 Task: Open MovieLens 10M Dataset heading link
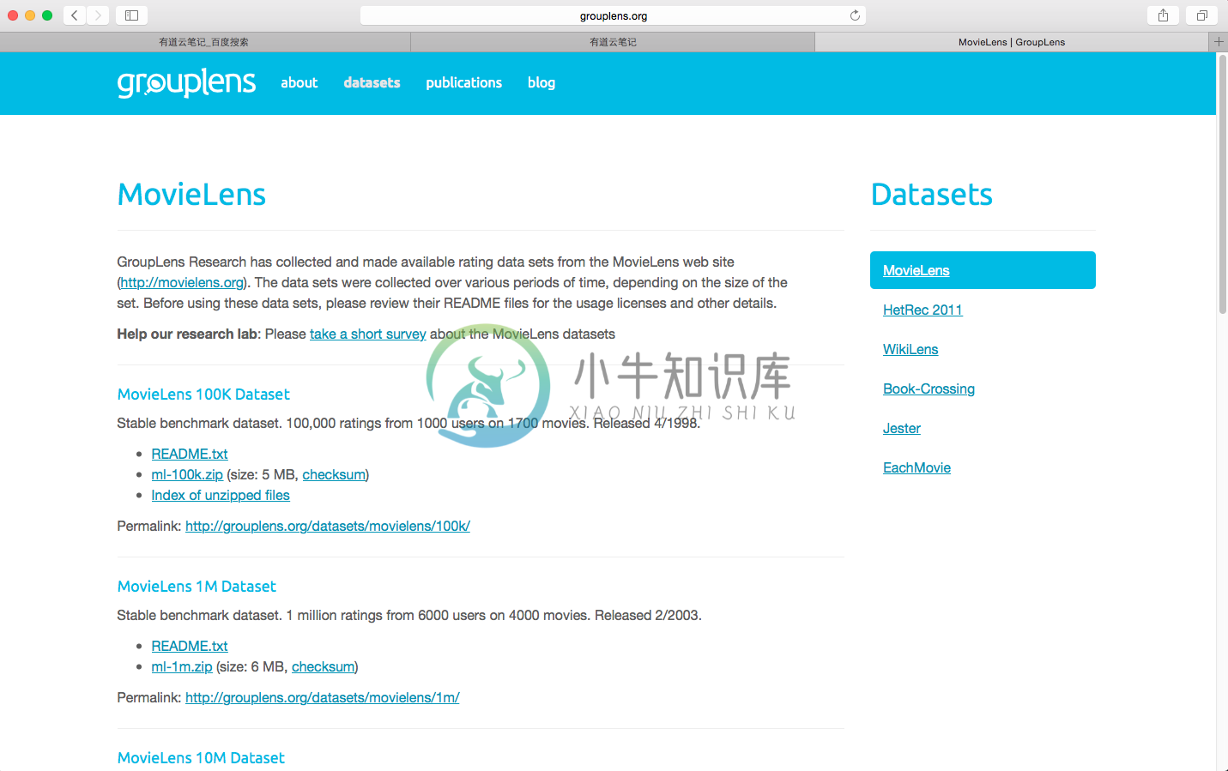tap(201, 757)
